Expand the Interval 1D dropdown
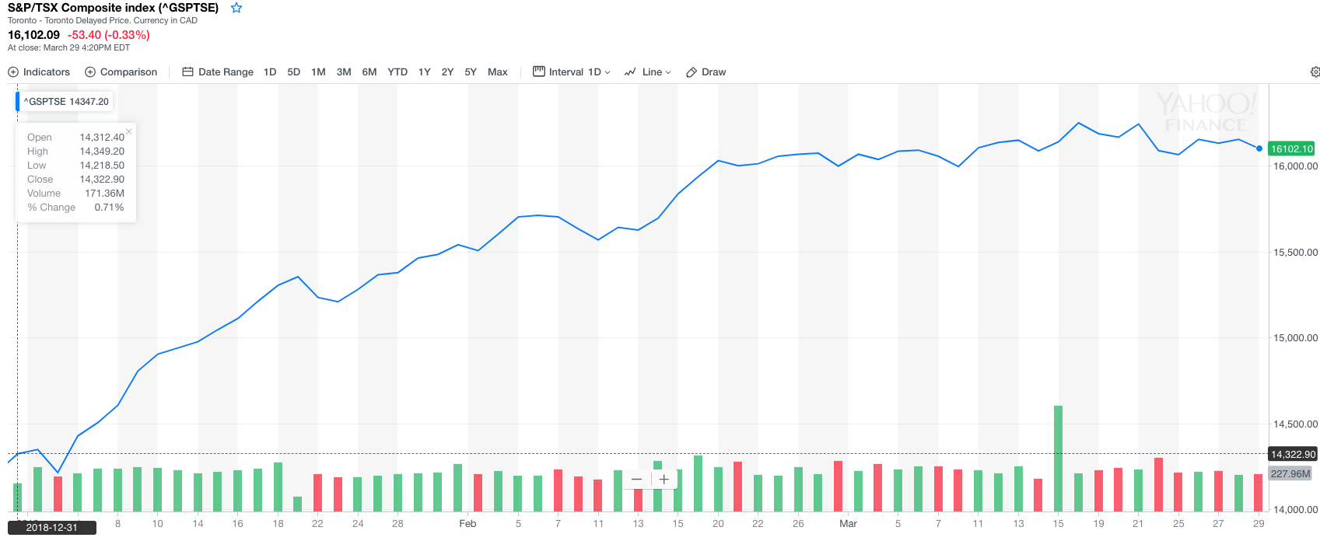 tap(572, 72)
